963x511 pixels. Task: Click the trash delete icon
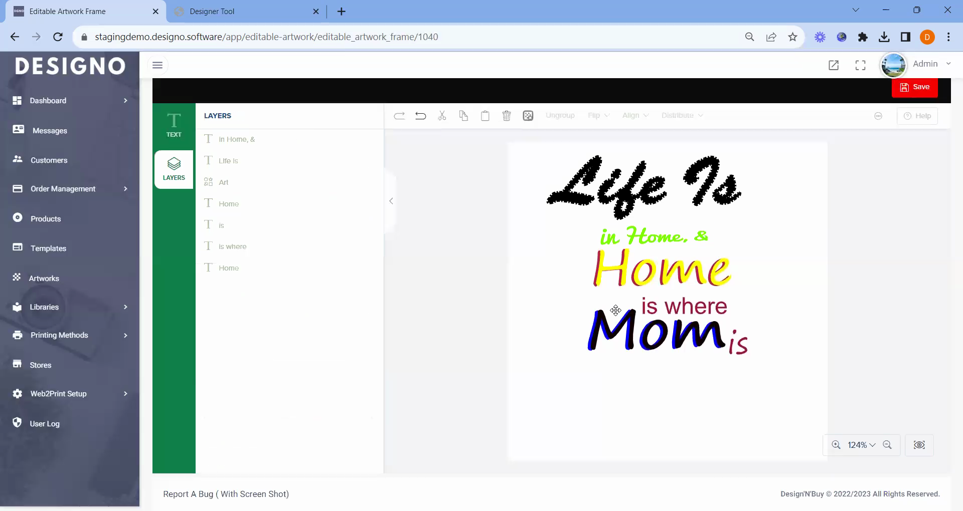pyautogui.click(x=507, y=116)
